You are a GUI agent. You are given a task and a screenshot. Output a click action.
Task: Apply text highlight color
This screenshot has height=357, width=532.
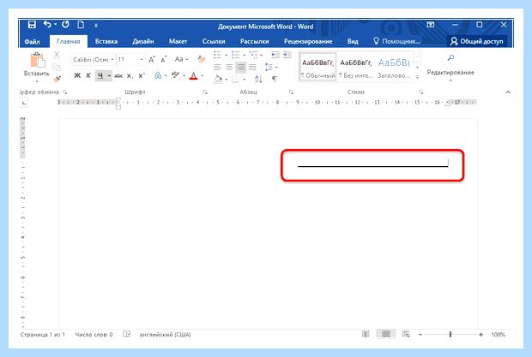pos(175,75)
